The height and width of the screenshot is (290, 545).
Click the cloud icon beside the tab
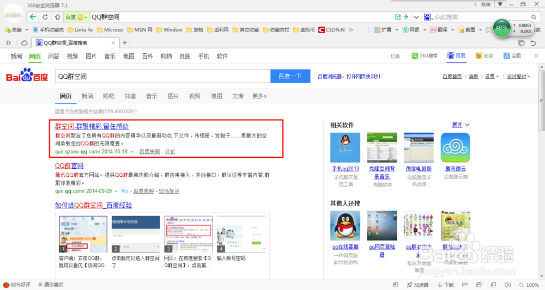click(x=24, y=42)
